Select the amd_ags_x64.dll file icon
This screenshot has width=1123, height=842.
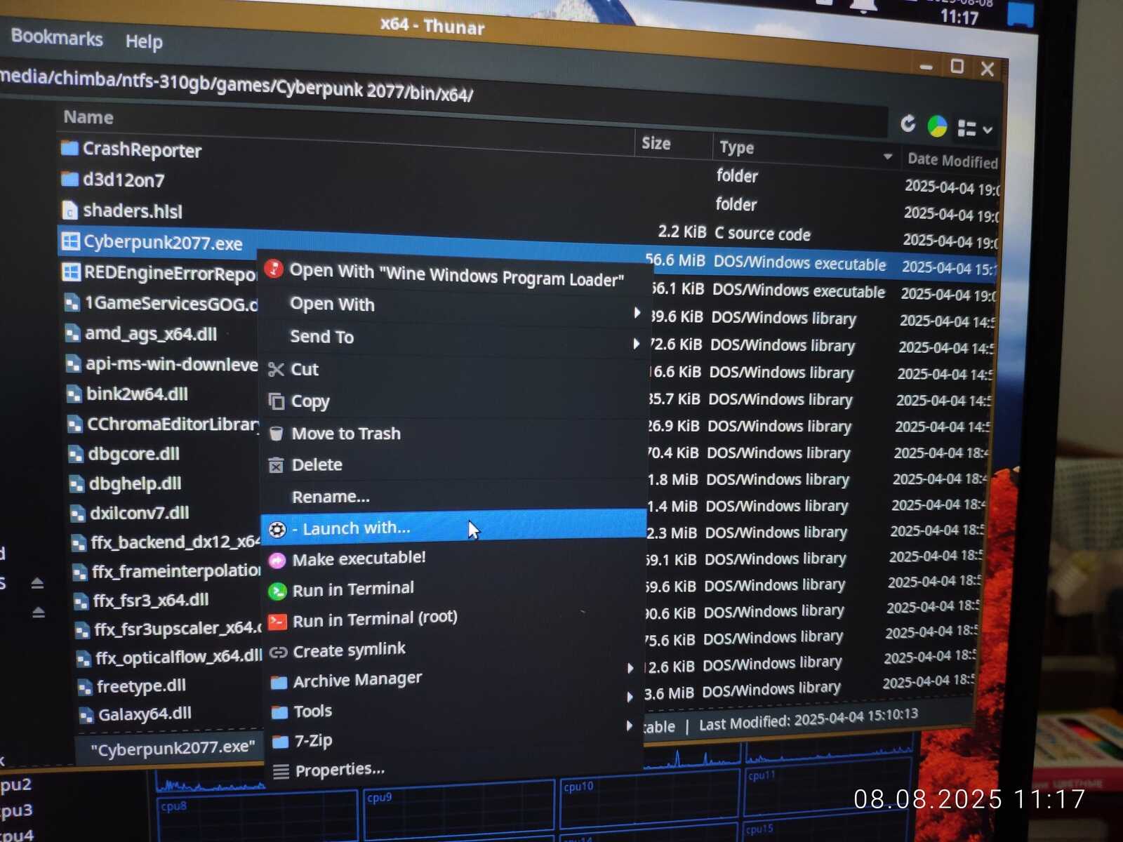pos(73,333)
